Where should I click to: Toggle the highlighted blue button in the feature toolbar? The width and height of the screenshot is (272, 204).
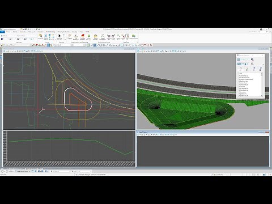pyautogui.click(x=48, y=45)
